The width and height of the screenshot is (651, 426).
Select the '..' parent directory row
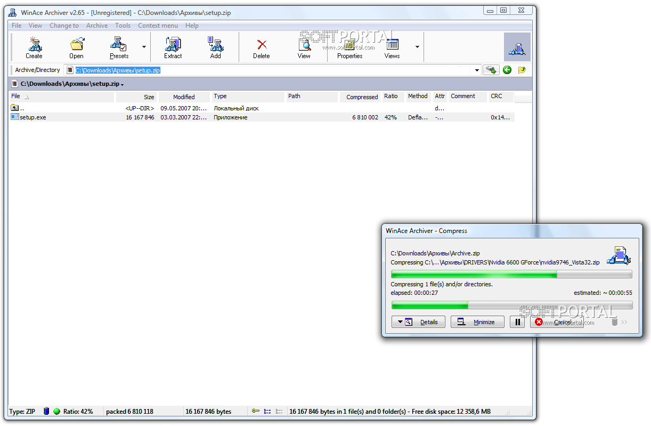[262, 108]
